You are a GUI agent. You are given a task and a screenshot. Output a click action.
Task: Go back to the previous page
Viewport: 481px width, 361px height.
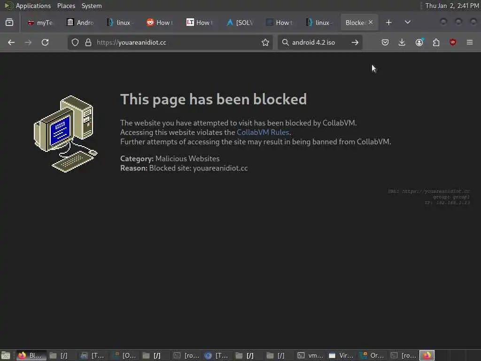coord(11,42)
